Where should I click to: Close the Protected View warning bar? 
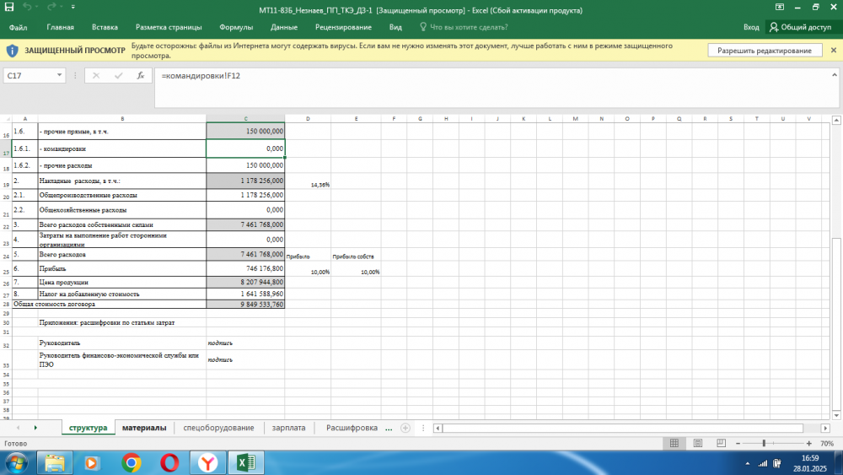click(832, 51)
